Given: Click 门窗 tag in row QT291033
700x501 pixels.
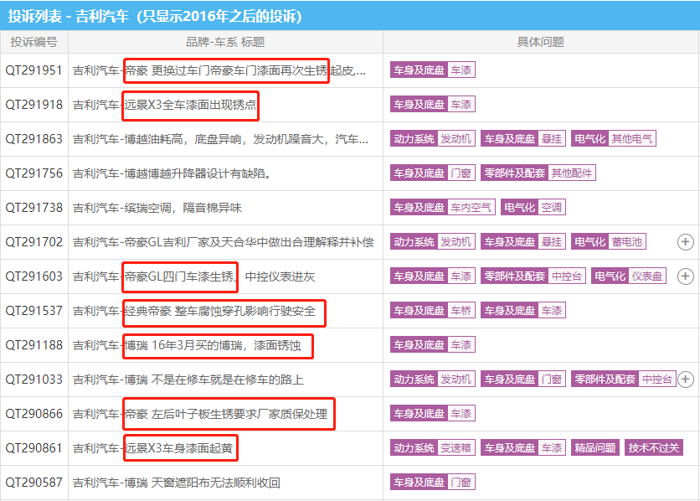Looking at the screenshot, I should [552, 380].
